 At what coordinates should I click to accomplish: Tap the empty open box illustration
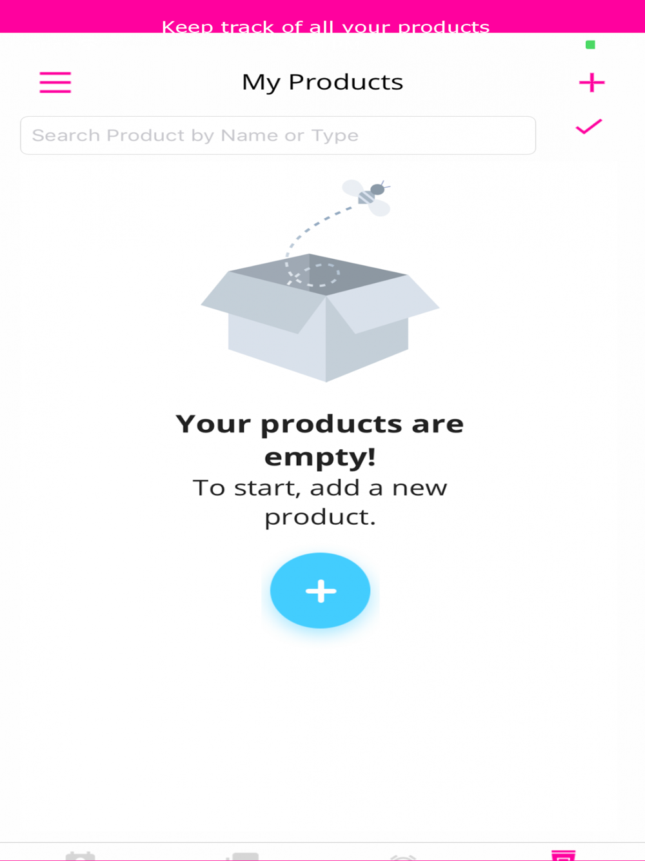(x=321, y=318)
